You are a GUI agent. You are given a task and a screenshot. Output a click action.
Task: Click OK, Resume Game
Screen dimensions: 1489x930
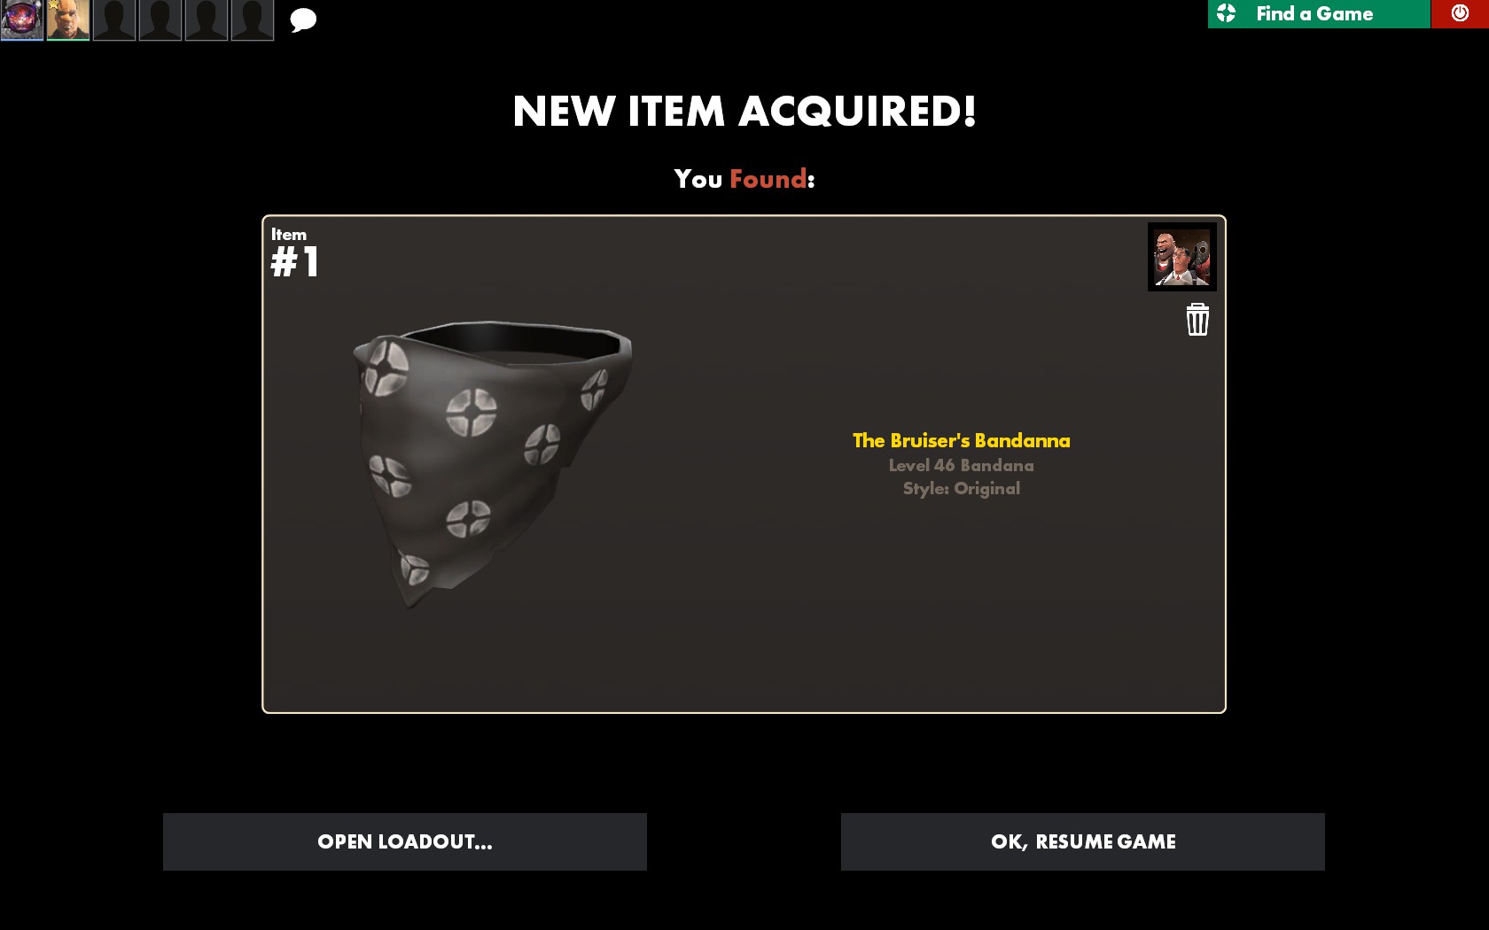[x=1083, y=841]
